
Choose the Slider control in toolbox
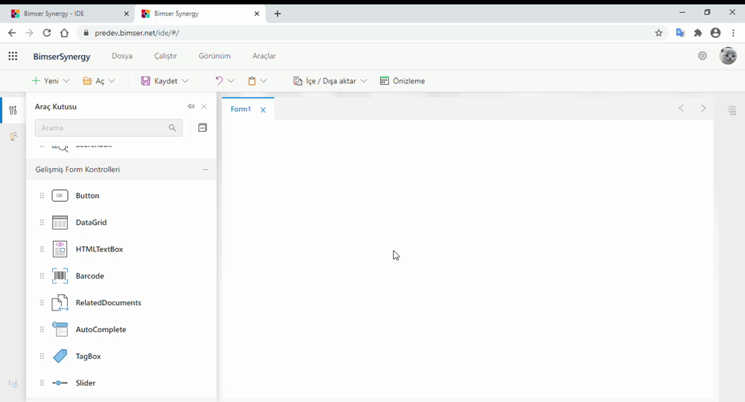pos(85,383)
